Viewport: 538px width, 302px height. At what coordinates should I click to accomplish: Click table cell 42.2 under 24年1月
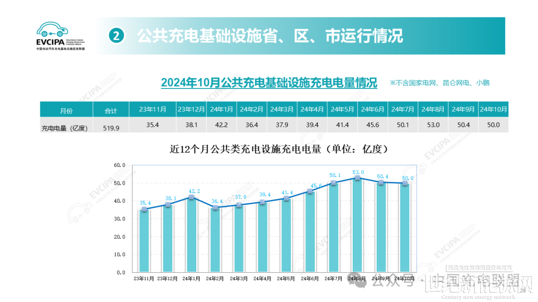pos(222,125)
